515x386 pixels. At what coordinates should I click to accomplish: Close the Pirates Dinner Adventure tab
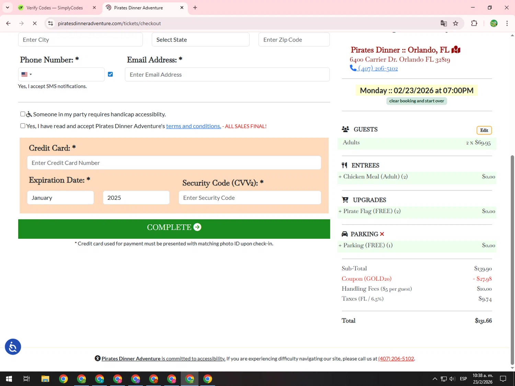182,8
